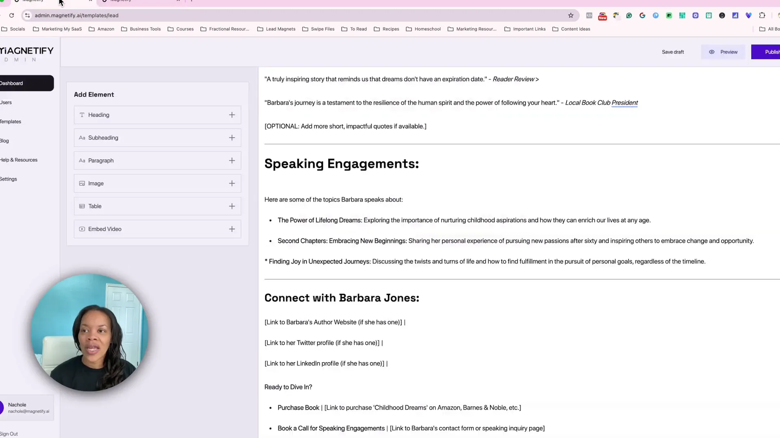The image size is (780, 438).
Task: Open Settings in the sidebar
Action: click(9, 179)
